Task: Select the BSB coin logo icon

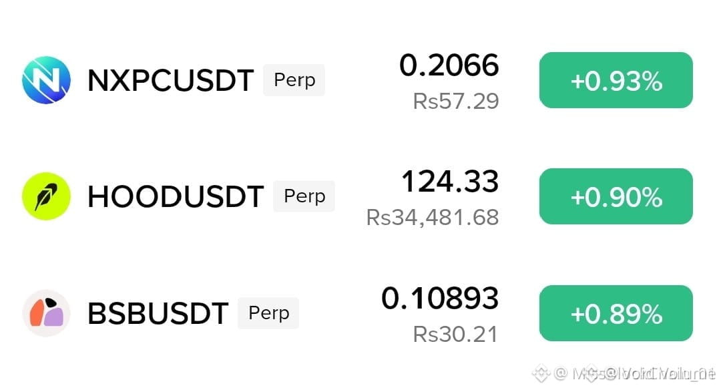Action: click(47, 313)
